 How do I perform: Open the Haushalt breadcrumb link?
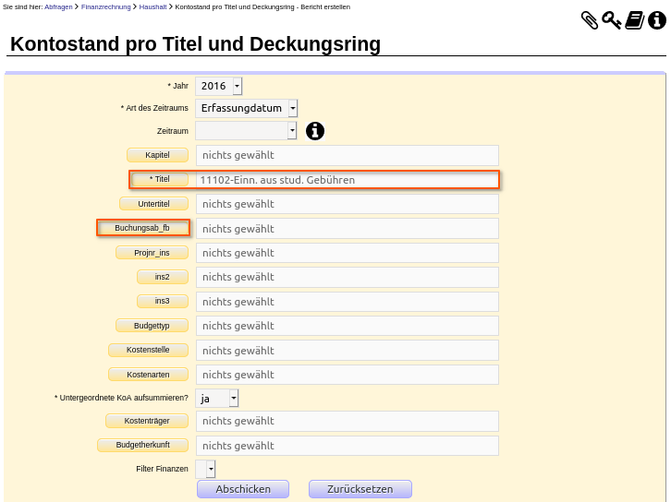(x=152, y=6)
